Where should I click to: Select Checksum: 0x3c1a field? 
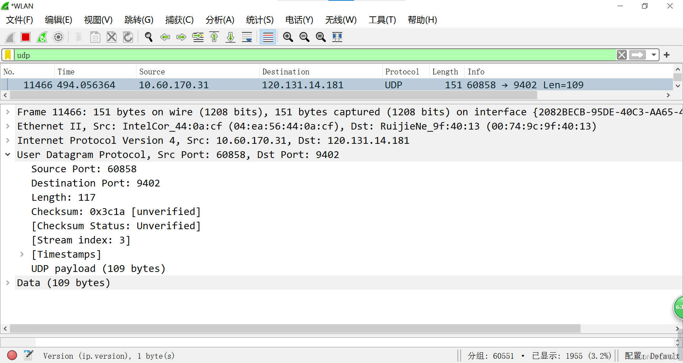click(x=116, y=212)
